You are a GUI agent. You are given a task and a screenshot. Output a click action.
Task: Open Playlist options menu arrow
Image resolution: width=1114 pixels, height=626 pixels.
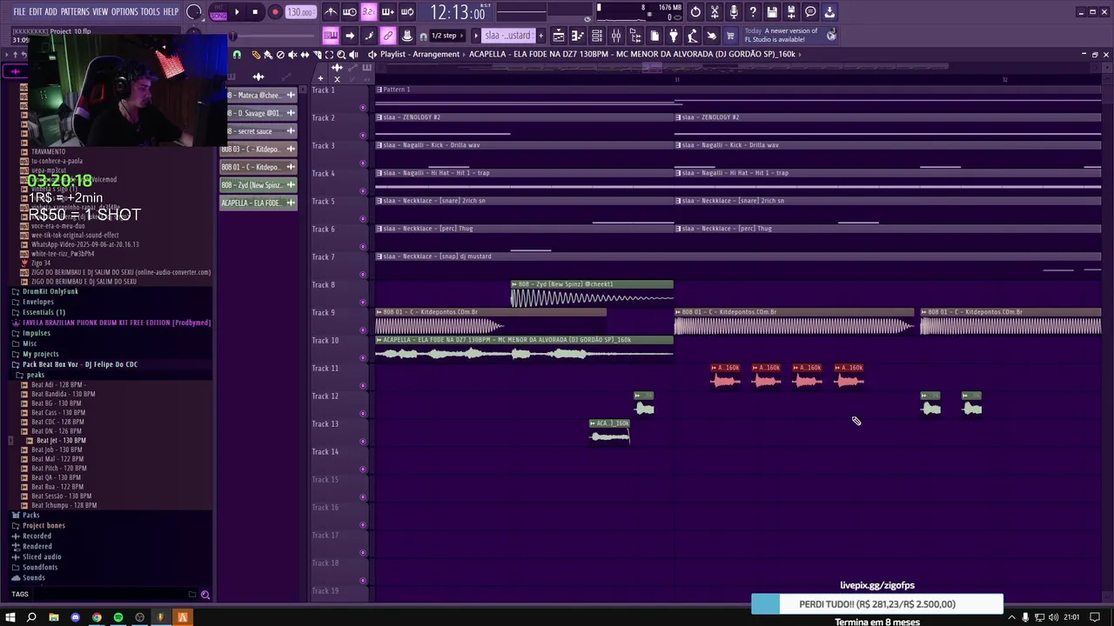pyautogui.click(x=372, y=55)
